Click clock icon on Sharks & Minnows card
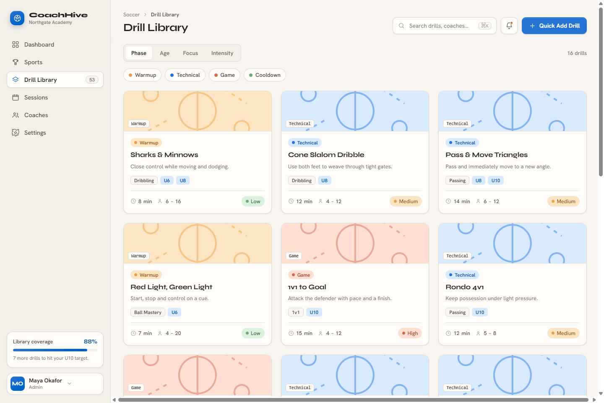This screenshot has width=604, height=403. coord(133,201)
